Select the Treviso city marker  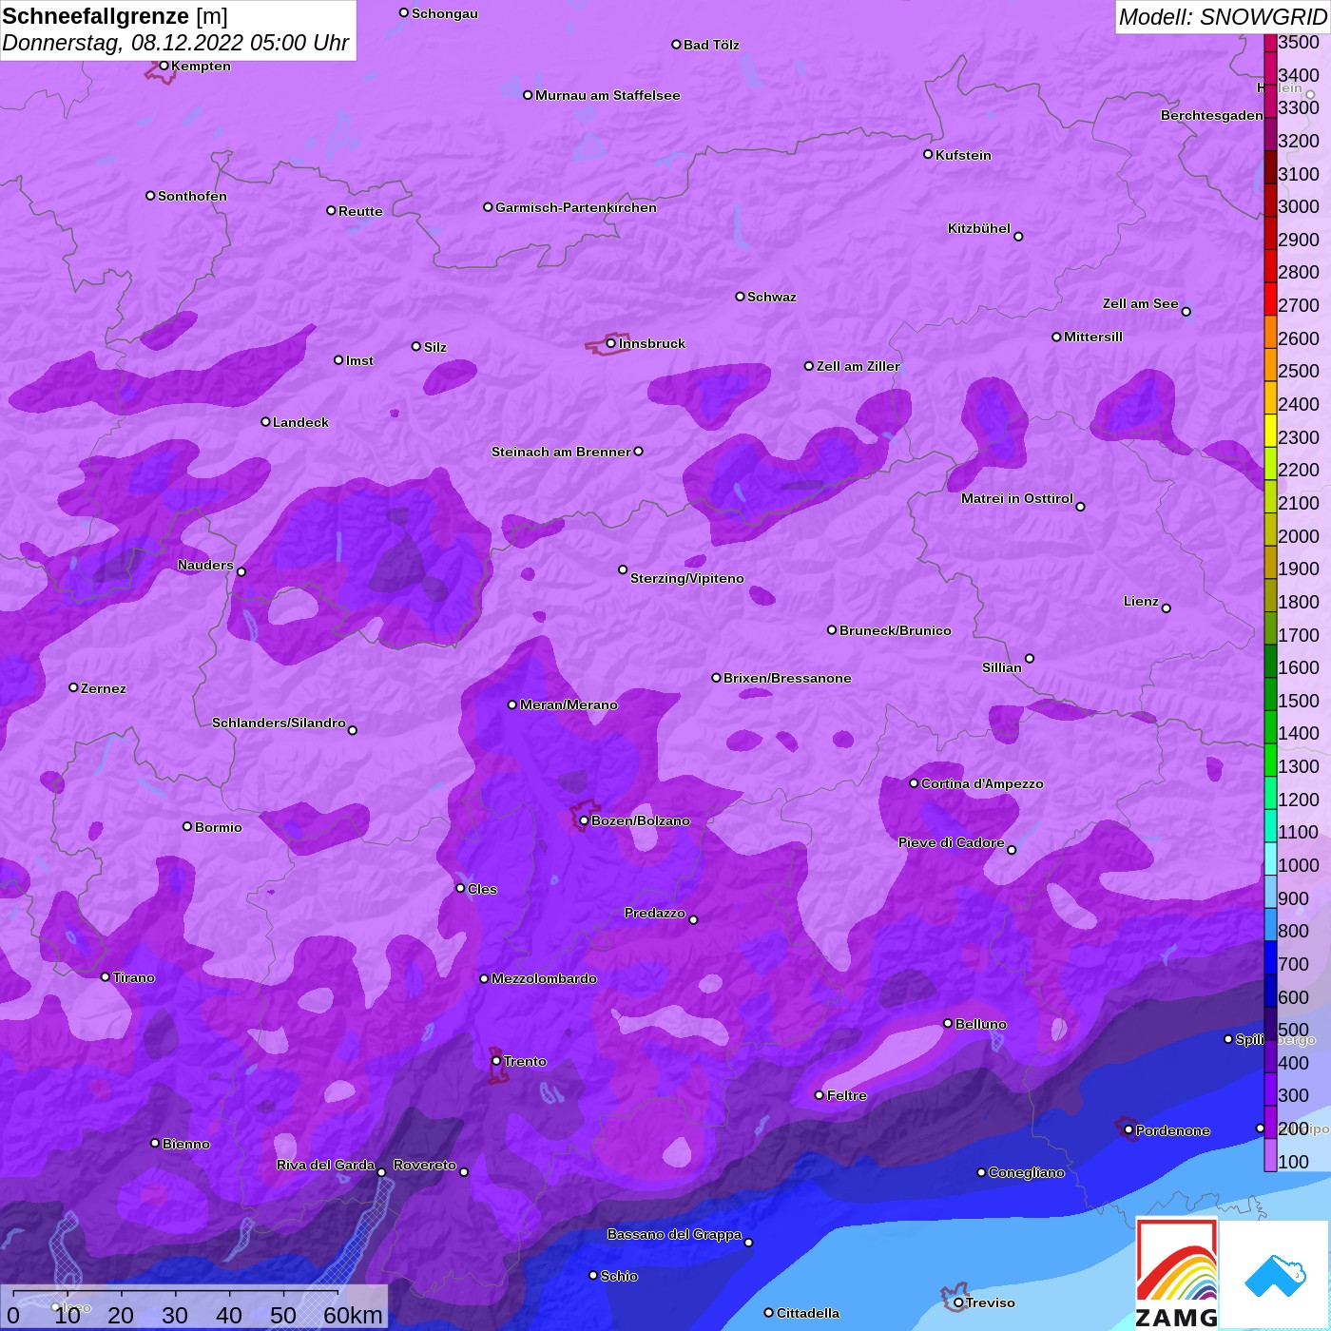click(958, 1302)
